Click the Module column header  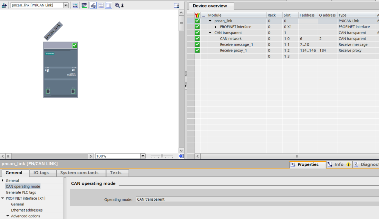(237, 15)
